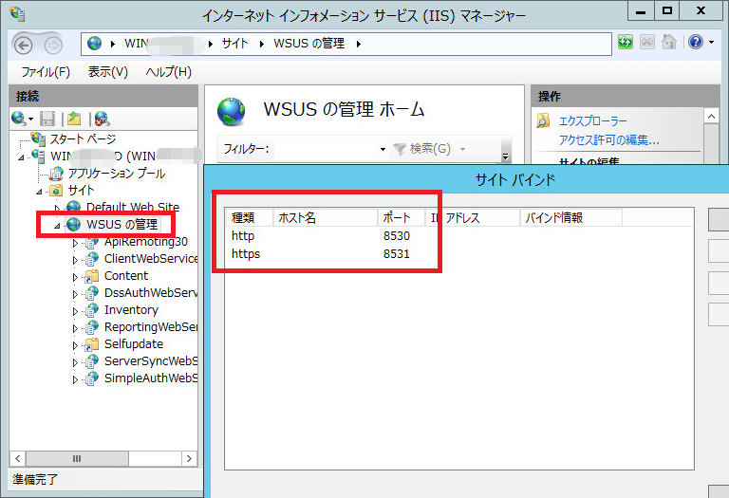Select アプリケーション プール tree item
729x498 pixels.
[x=116, y=174]
